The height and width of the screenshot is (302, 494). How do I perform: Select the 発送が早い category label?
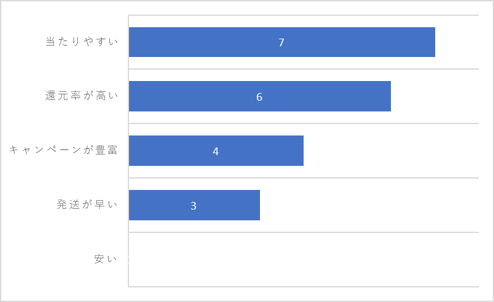[x=87, y=204]
